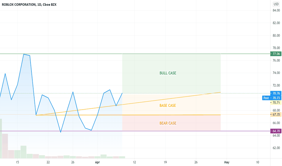Viewport: 282px width, 166px height.
Task: Click the 26 date label before Apr
Action: [73, 162]
